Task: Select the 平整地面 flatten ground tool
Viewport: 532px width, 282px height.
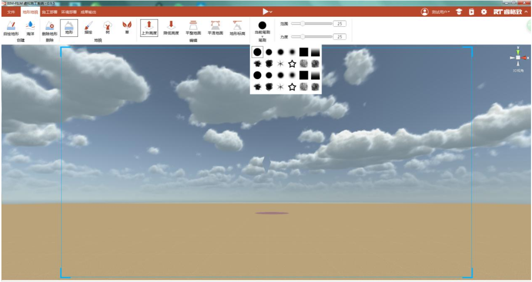Action: pyautogui.click(x=193, y=27)
